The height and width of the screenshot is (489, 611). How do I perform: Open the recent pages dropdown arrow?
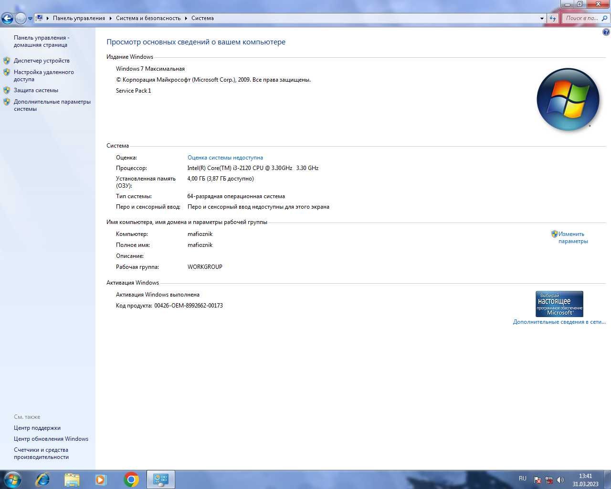(x=30, y=19)
